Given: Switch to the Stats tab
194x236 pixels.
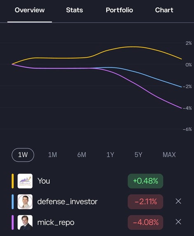Looking at the screenshot, I should (x=75, y=10).
